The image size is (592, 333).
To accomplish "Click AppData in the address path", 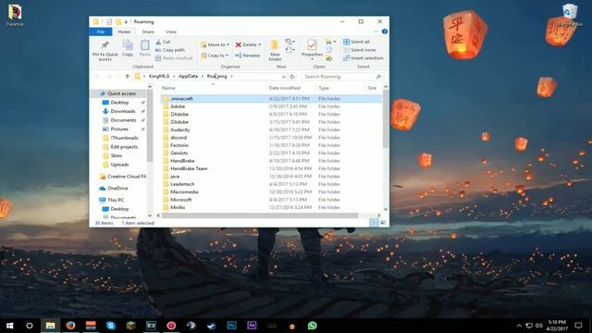I will click(x=189, y=76).
